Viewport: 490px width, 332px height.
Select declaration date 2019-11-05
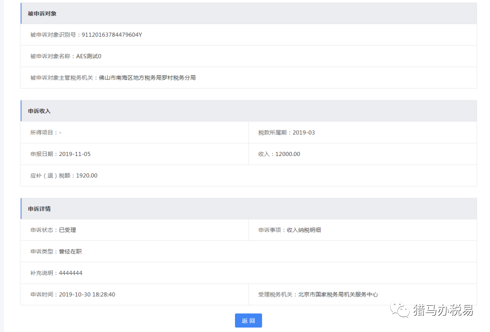(x=75, y=154)
